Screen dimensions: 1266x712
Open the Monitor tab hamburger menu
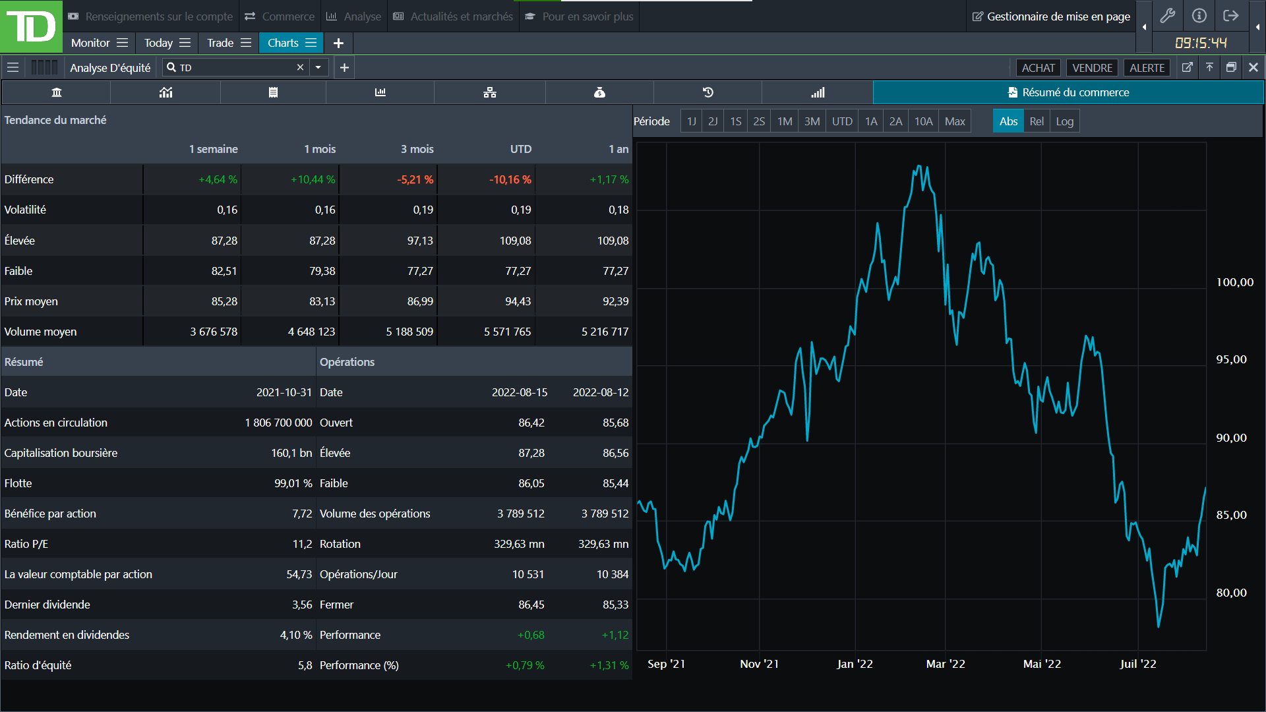point(122,43)
